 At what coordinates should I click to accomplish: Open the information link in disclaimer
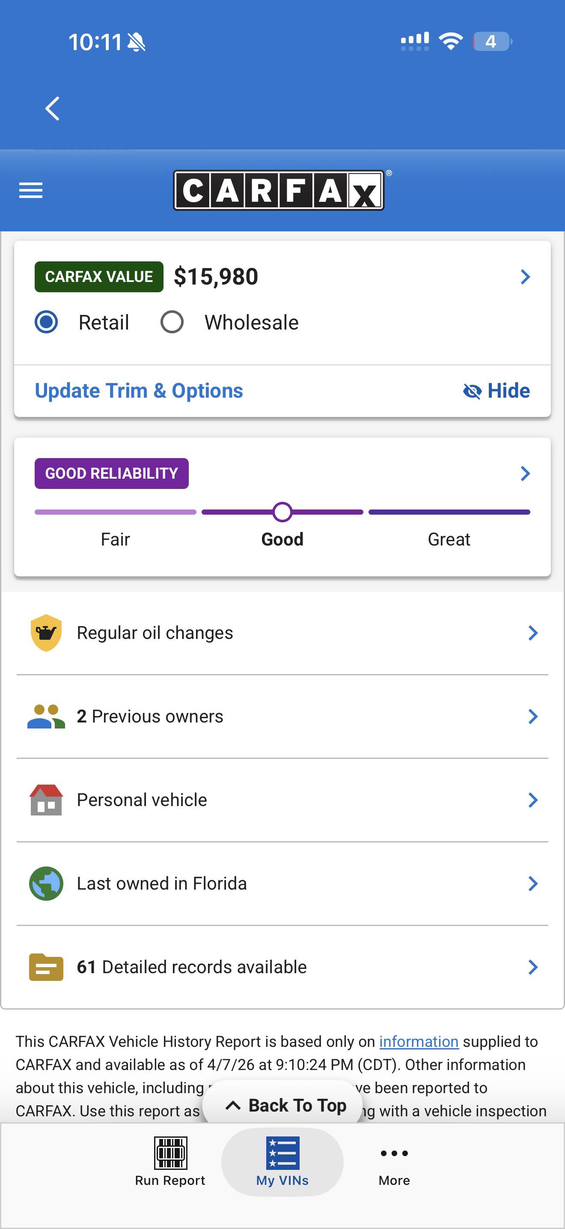click(419, 1041)
